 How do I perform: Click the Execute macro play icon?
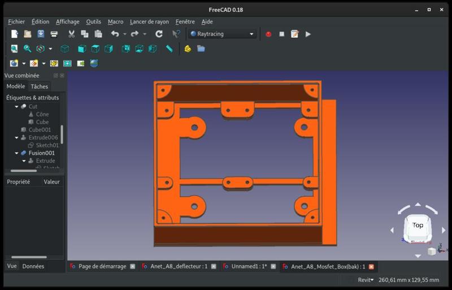[308, 34]
